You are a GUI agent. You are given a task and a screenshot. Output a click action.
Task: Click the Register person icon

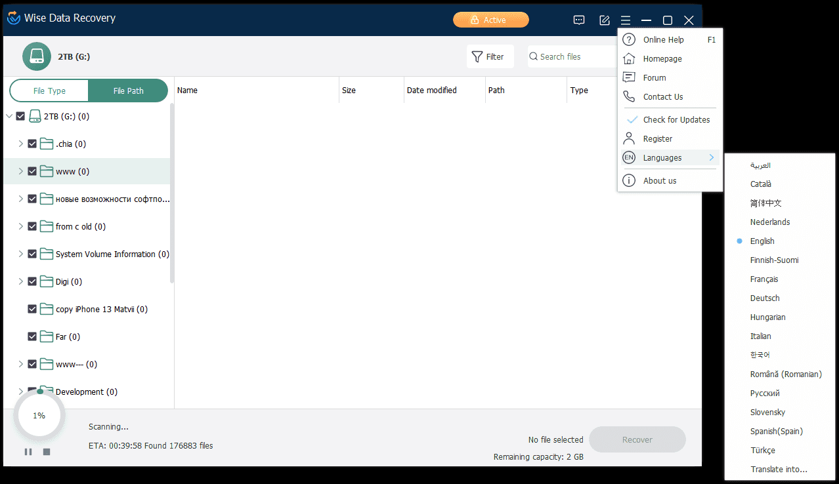(x=629, y=138)
